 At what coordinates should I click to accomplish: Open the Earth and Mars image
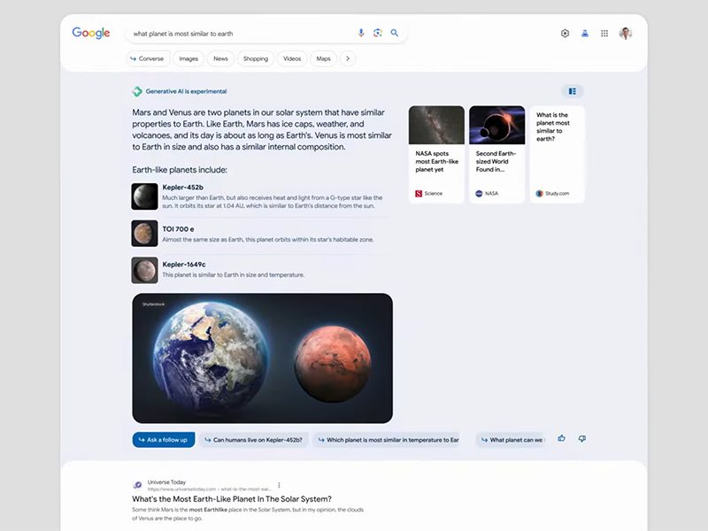262,358
